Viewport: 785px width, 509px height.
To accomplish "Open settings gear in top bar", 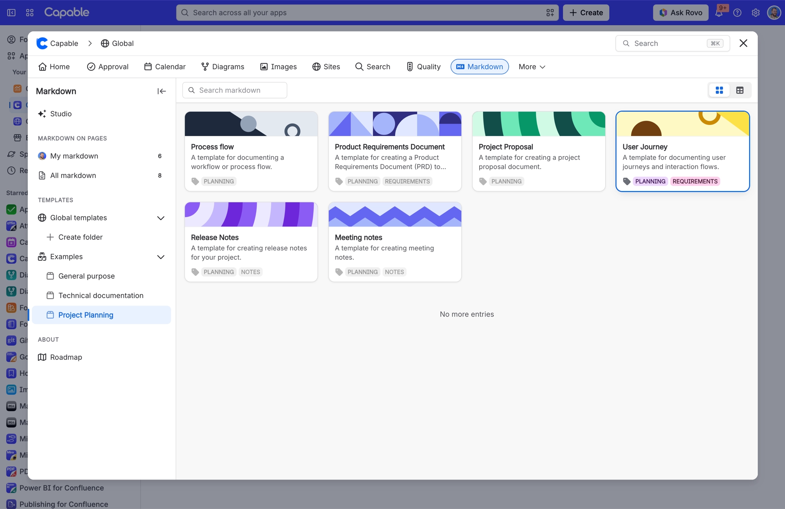I will pos(756,13).
